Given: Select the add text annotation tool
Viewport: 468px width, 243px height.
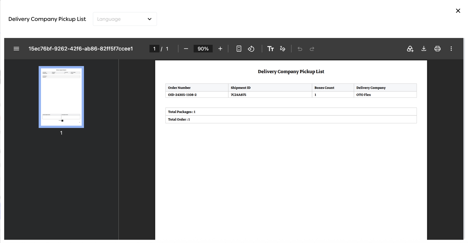Looking at the screenshot, I should [271, 49].
